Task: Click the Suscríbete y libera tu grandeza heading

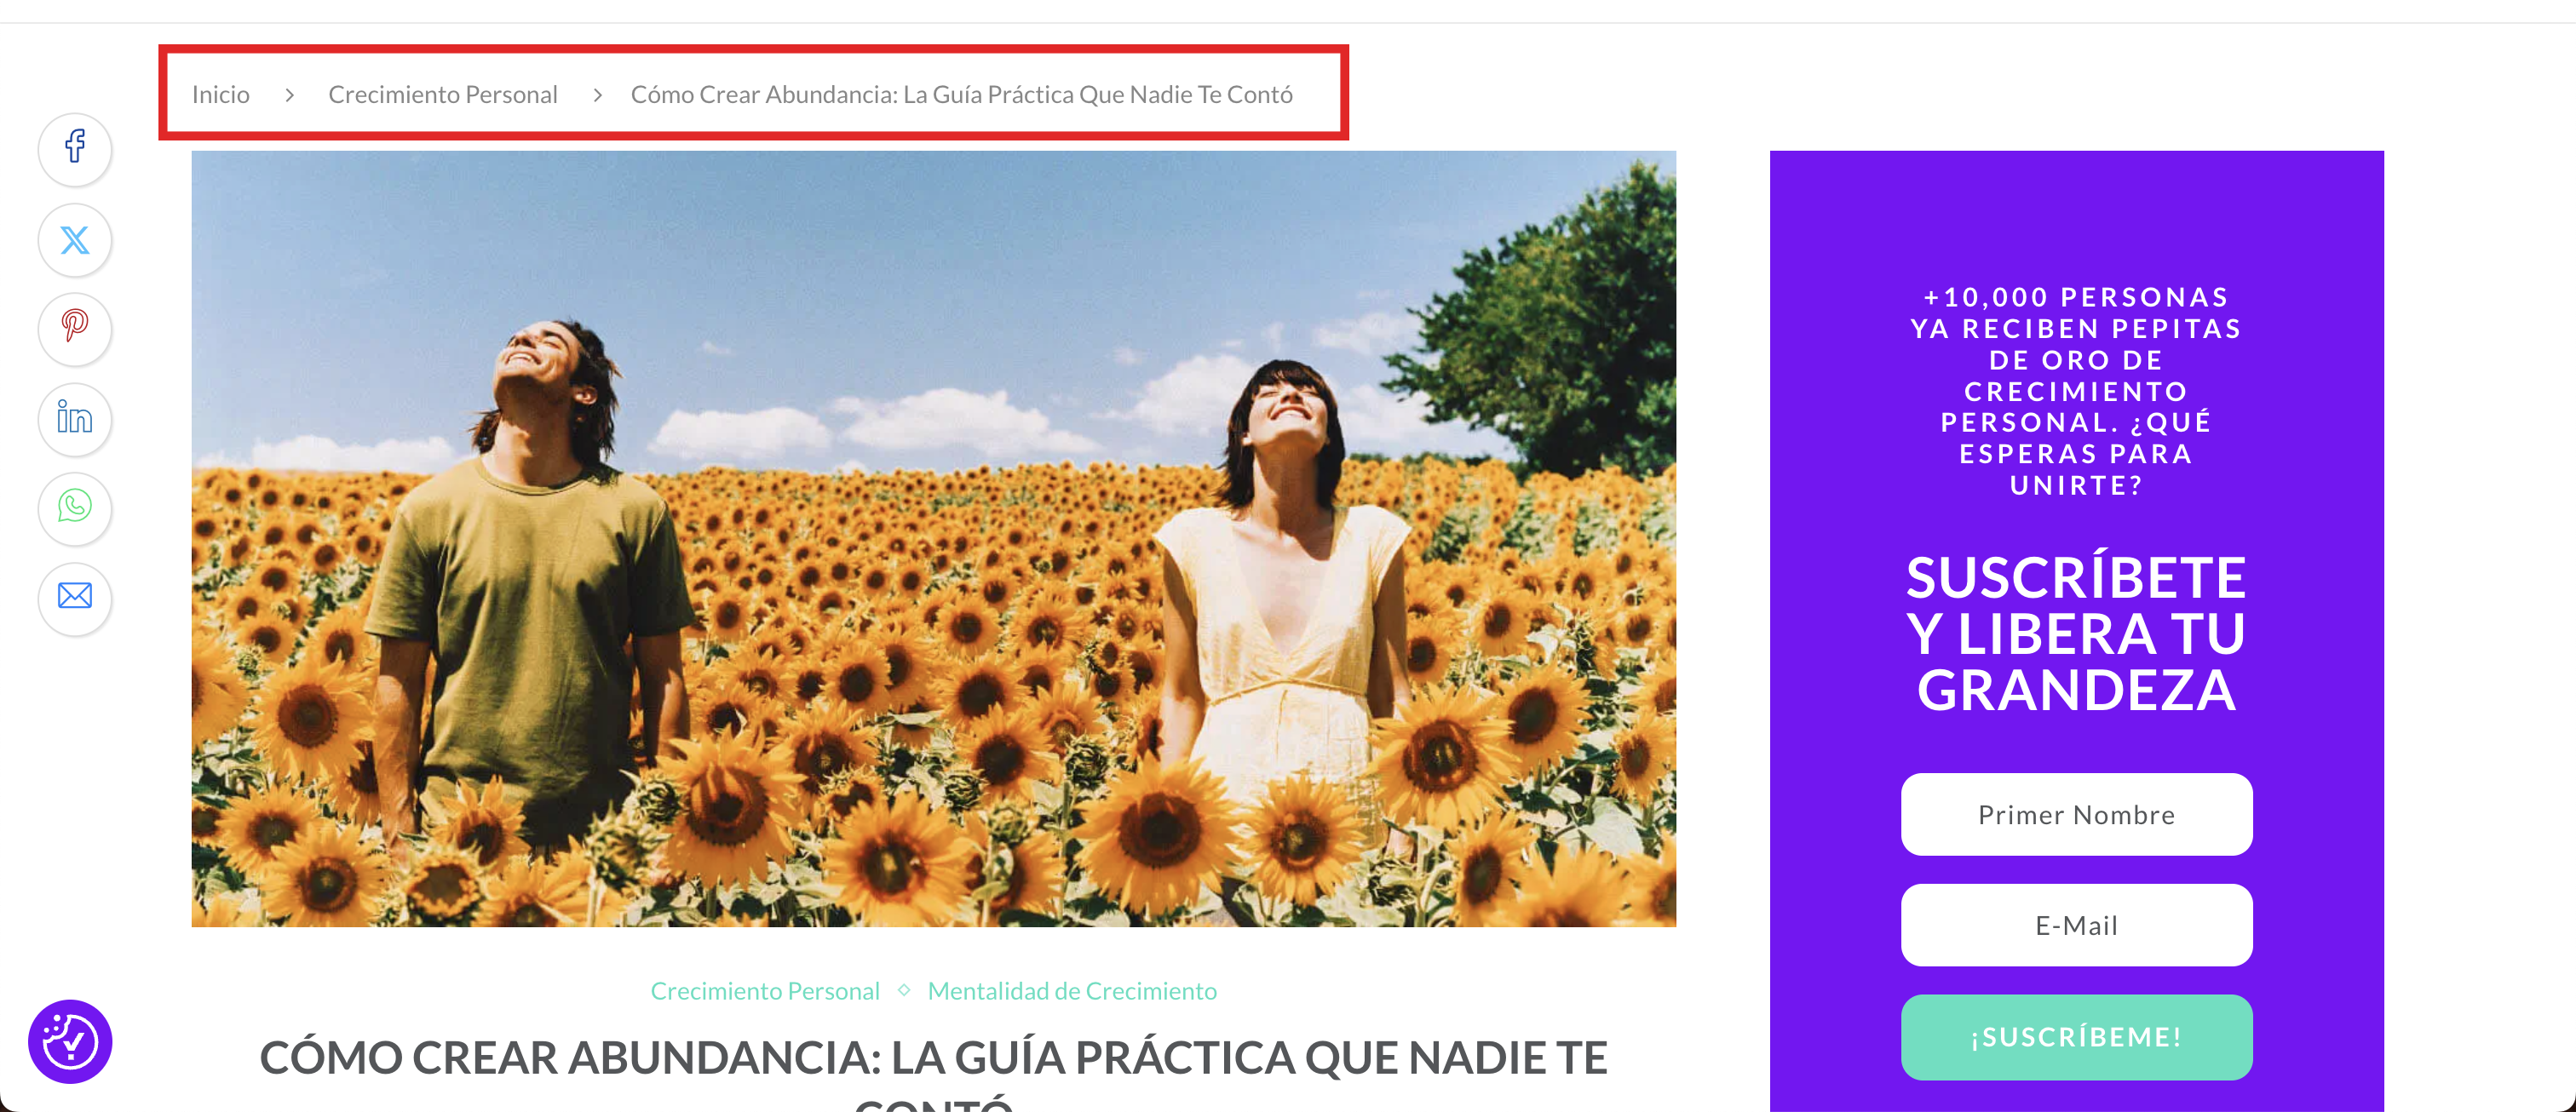Action: [x=2076, y=633]
